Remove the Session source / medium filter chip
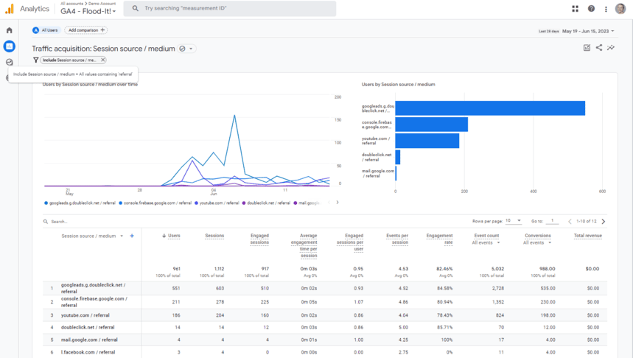Image resolution: width=633 pixels, height=358 pixels. click(102, 60)
